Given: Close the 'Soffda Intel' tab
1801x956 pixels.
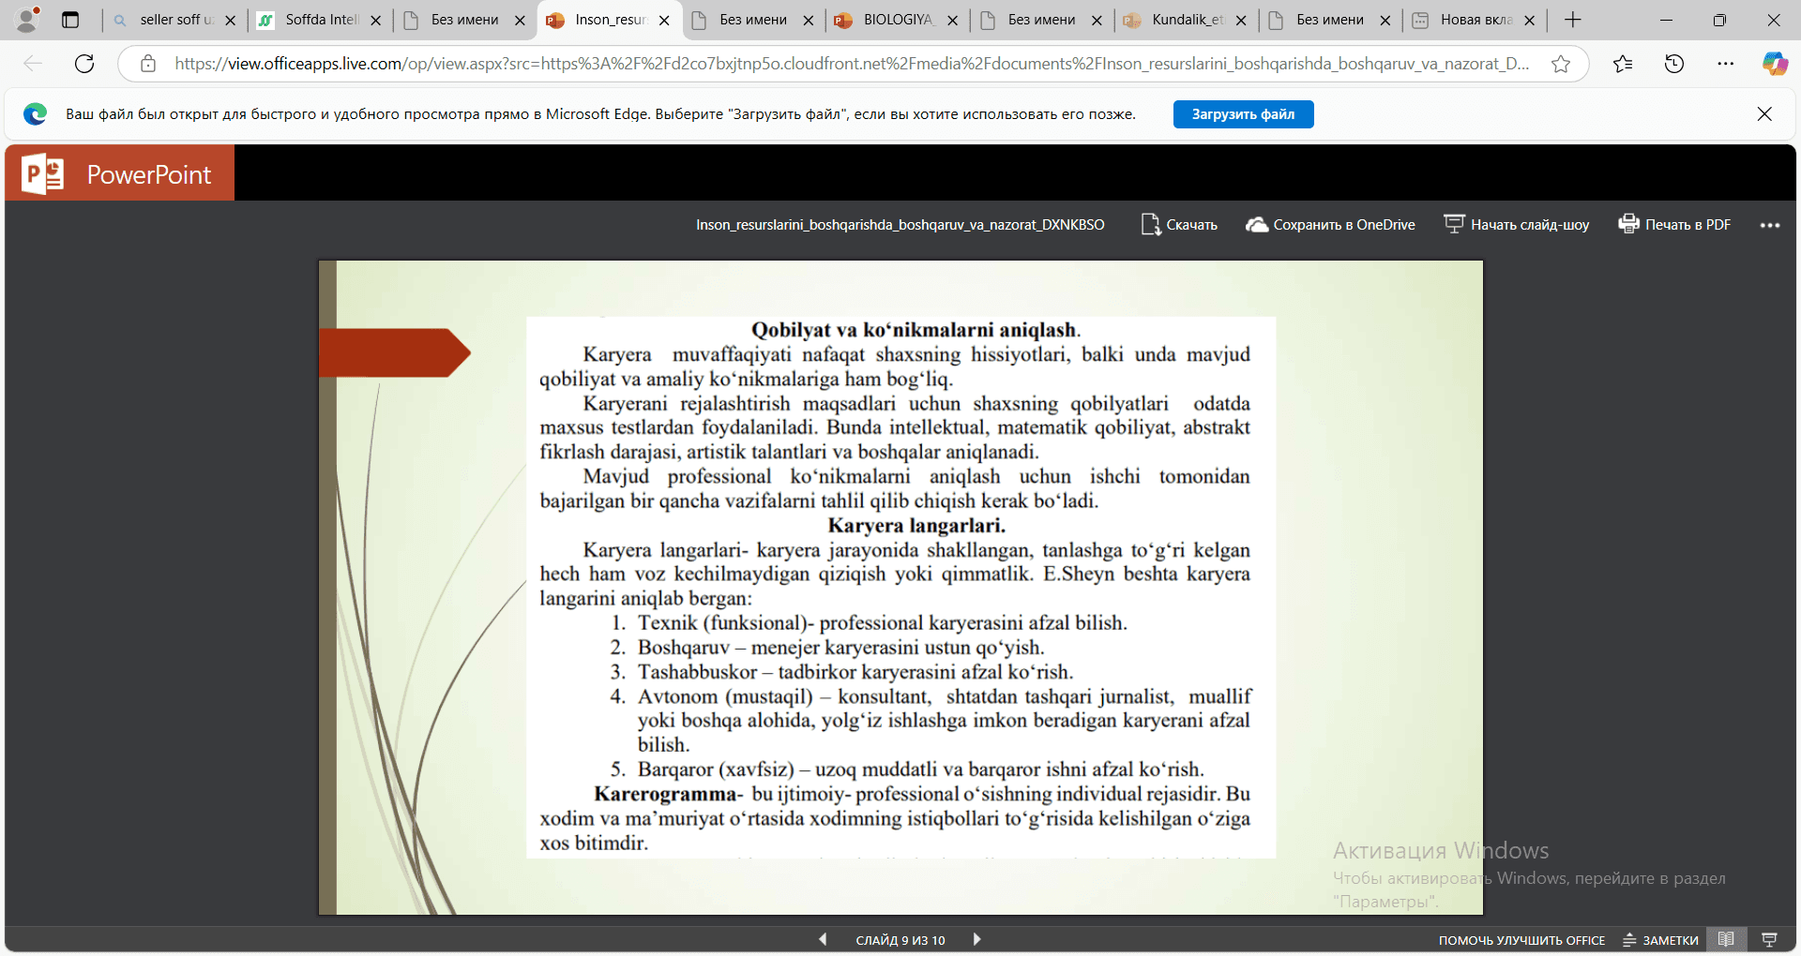Looking at the screenshot, I should [375, 21].
